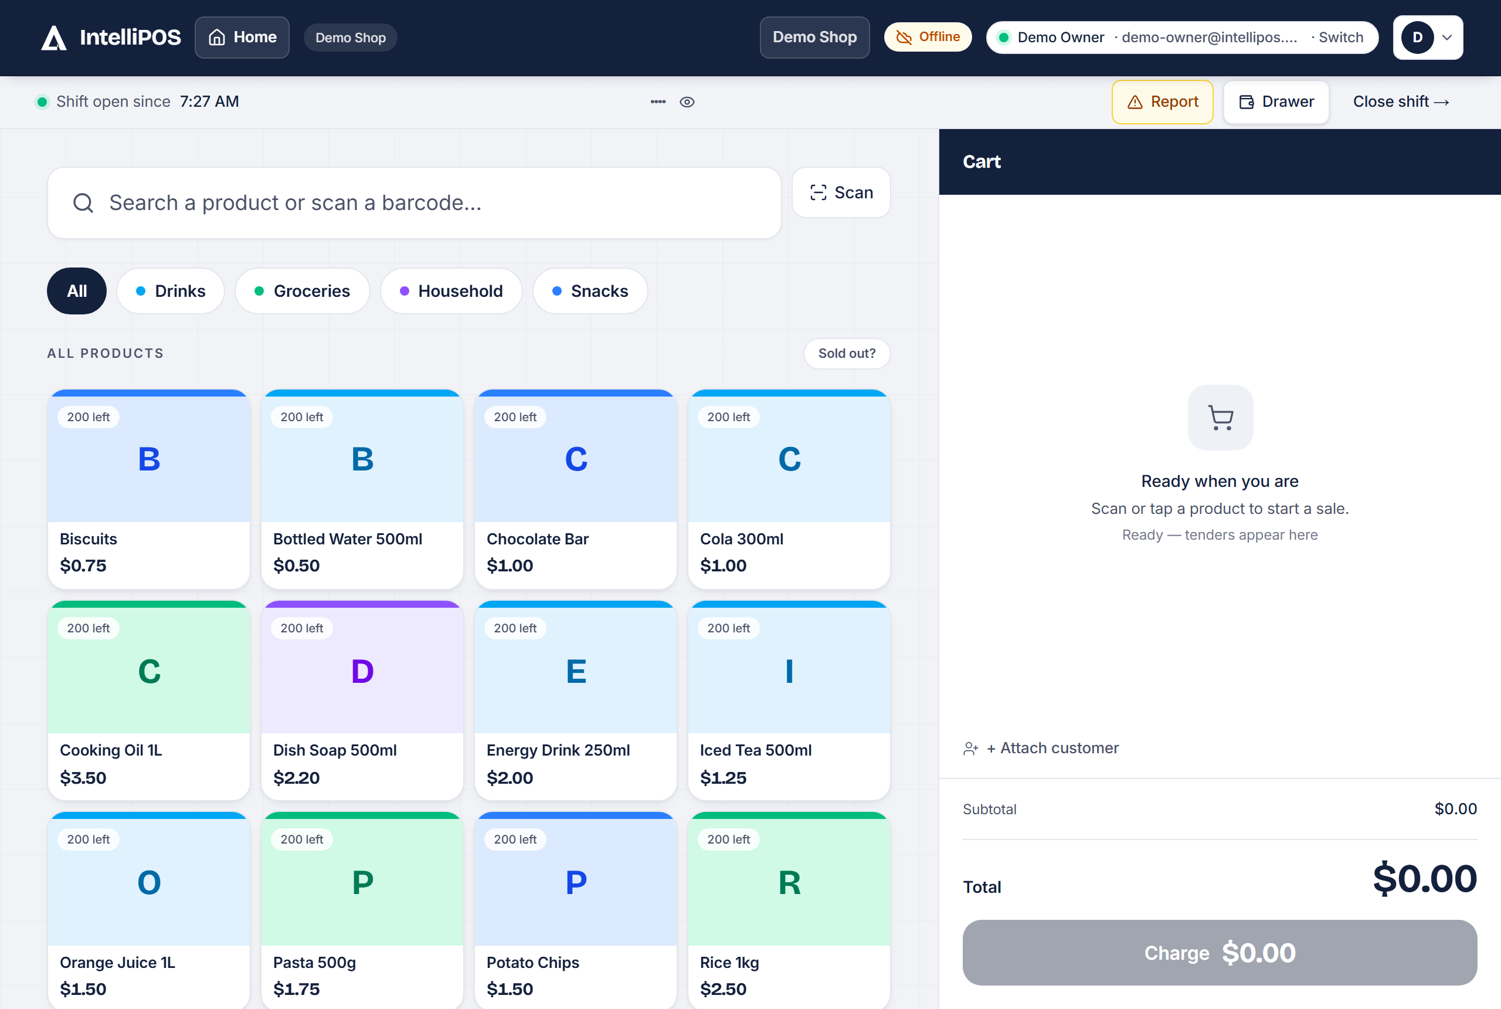Click the shift open green status dot
This screenshot has width=1501, height=1009.
tap(42, 101)
